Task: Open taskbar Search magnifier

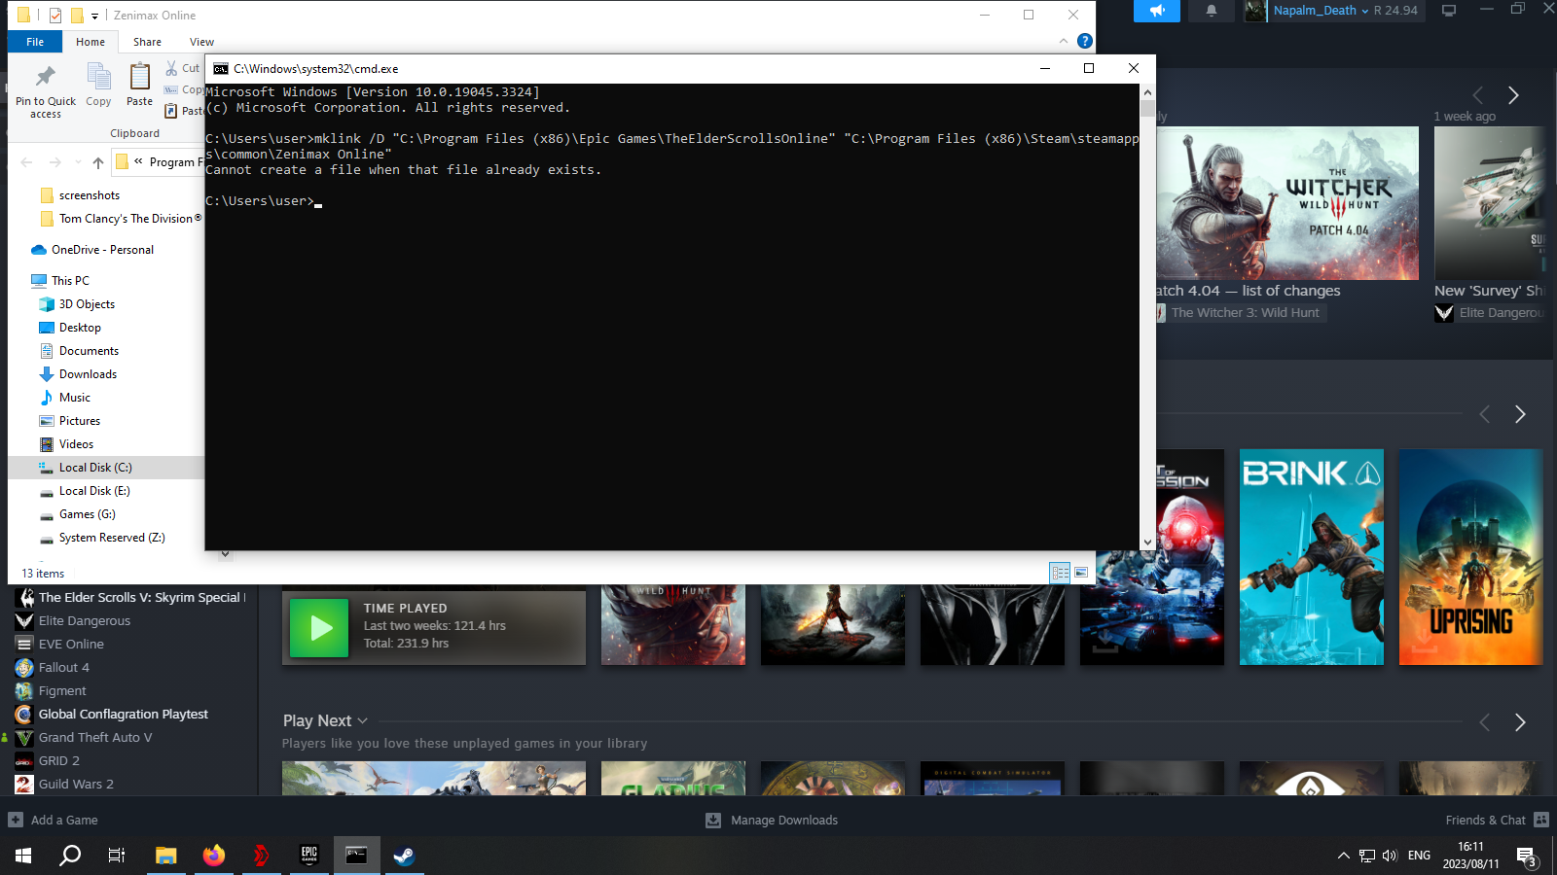Action: click(70, 856)
